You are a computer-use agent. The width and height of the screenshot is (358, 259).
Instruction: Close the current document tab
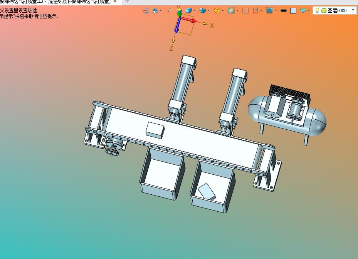pyautogui.click(x=115, y=2)
